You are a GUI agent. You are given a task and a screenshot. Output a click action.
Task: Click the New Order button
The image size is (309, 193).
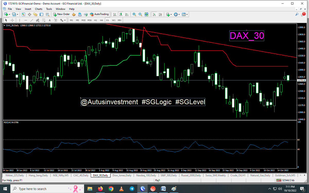pos(61,14)
